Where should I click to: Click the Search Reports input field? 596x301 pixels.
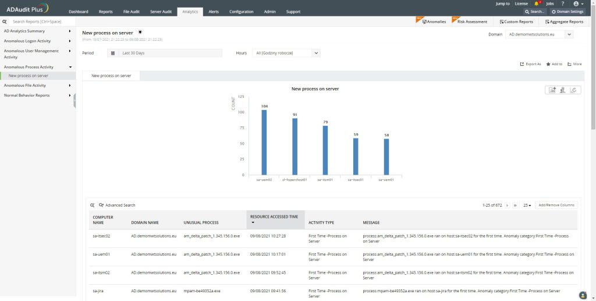(x=41, y=22)
